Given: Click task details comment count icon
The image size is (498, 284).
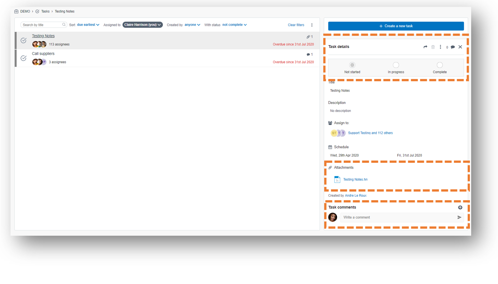Looking at the screenshot, I should pos(453,47).
